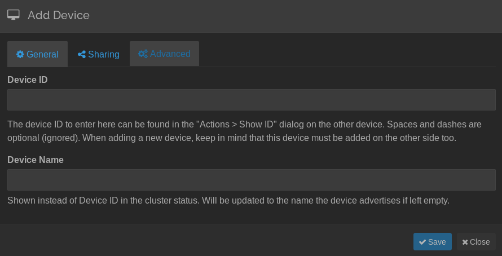The height and width of the screenshot is (256, 502).
Task: Click the monitor icon beside Add Device
Action: 14,15
